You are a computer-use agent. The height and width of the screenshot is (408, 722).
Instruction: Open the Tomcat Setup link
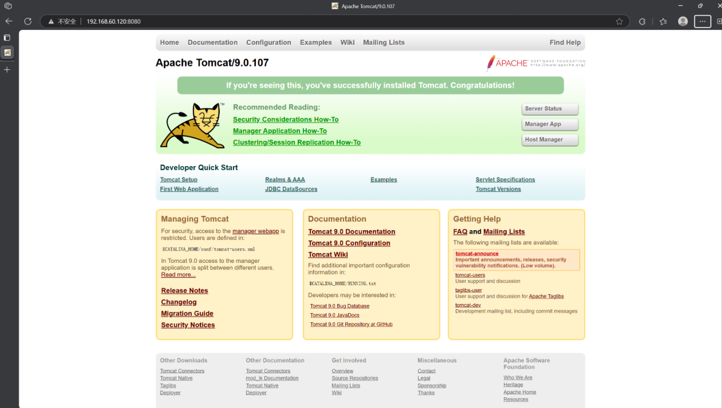click(x=178, y=180)
